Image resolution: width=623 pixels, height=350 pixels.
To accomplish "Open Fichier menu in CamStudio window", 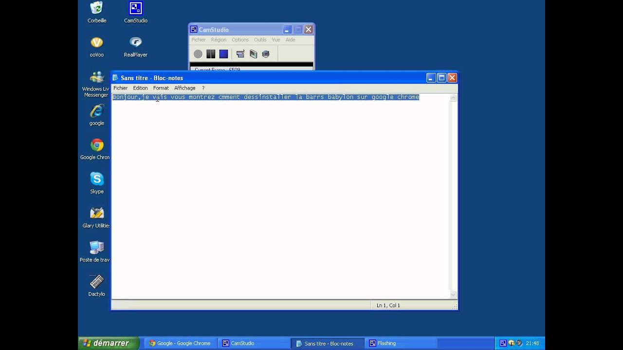I will tap(199, 40).
